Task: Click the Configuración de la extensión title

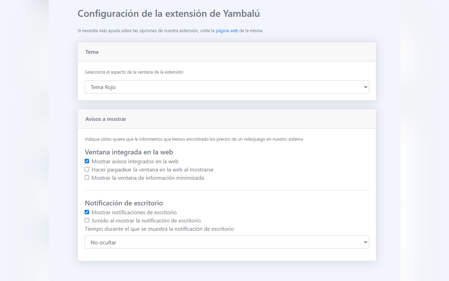Action: (168, 14)
